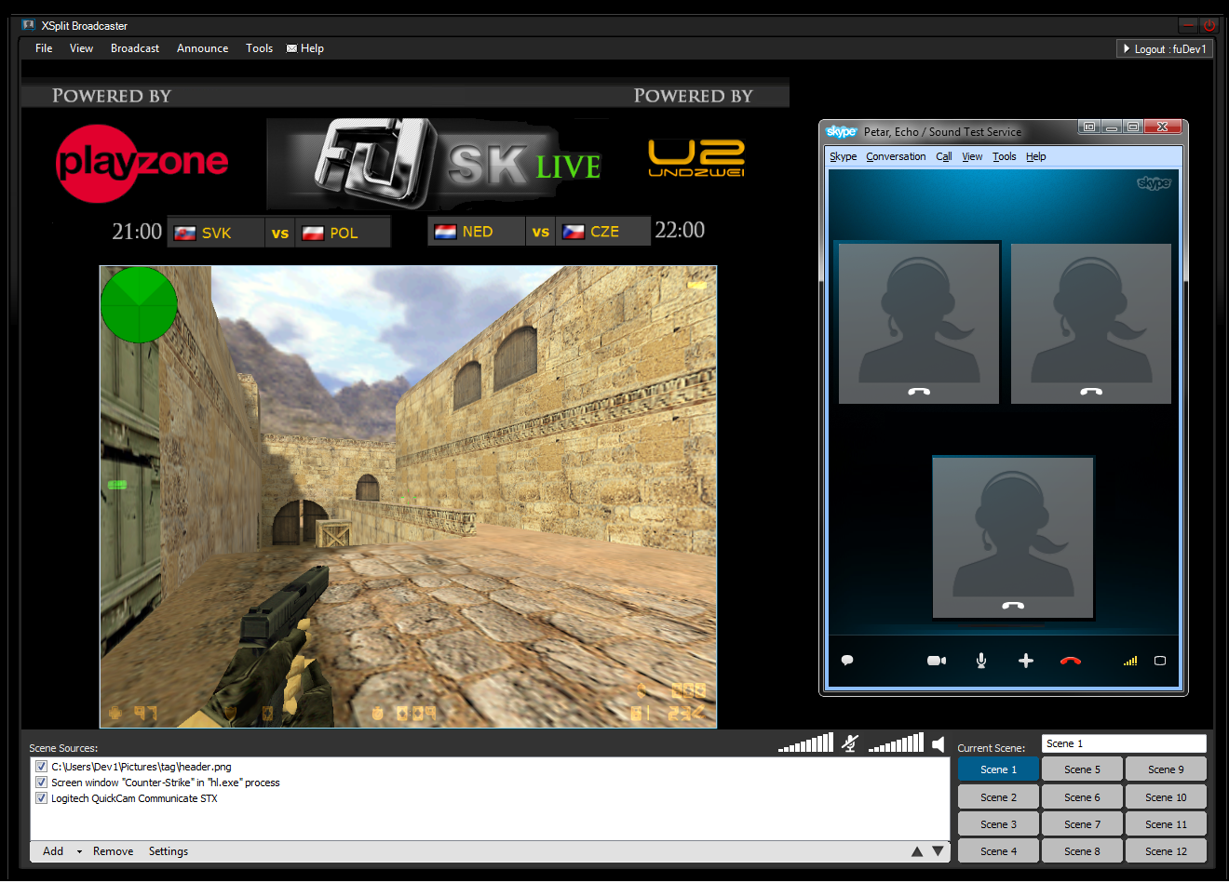Screen dimensions: 1229x883
Task: Open XSplit File menu
Action: tap(44, 48)
